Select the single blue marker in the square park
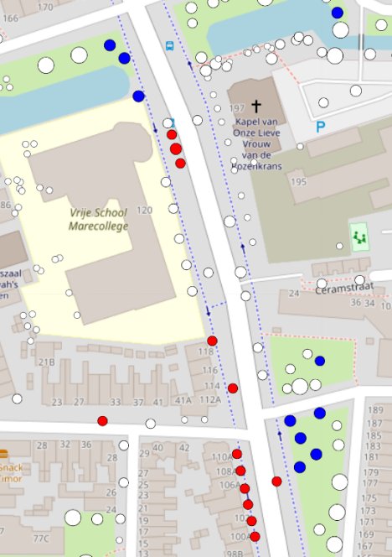 coord(320,361)
